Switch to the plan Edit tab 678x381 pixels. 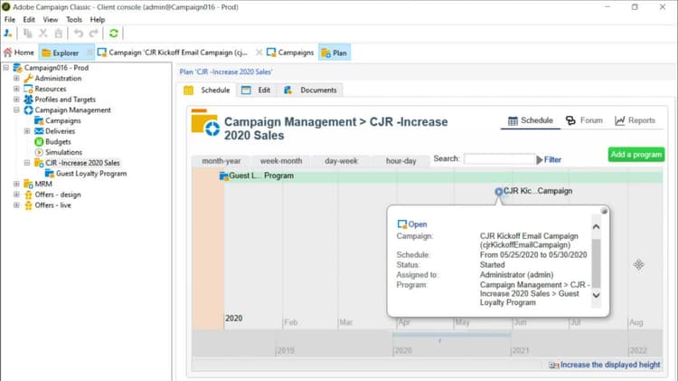click(256, 90)
